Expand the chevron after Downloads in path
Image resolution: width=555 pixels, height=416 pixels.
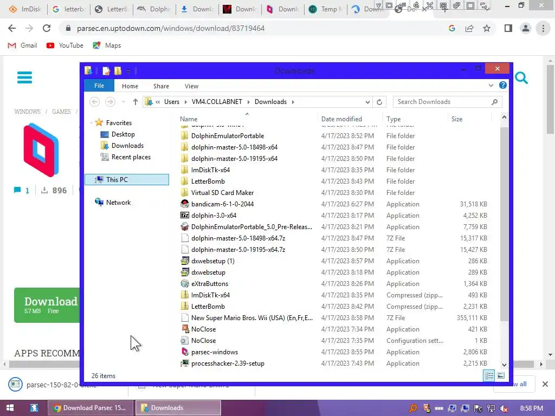[293, 102]
